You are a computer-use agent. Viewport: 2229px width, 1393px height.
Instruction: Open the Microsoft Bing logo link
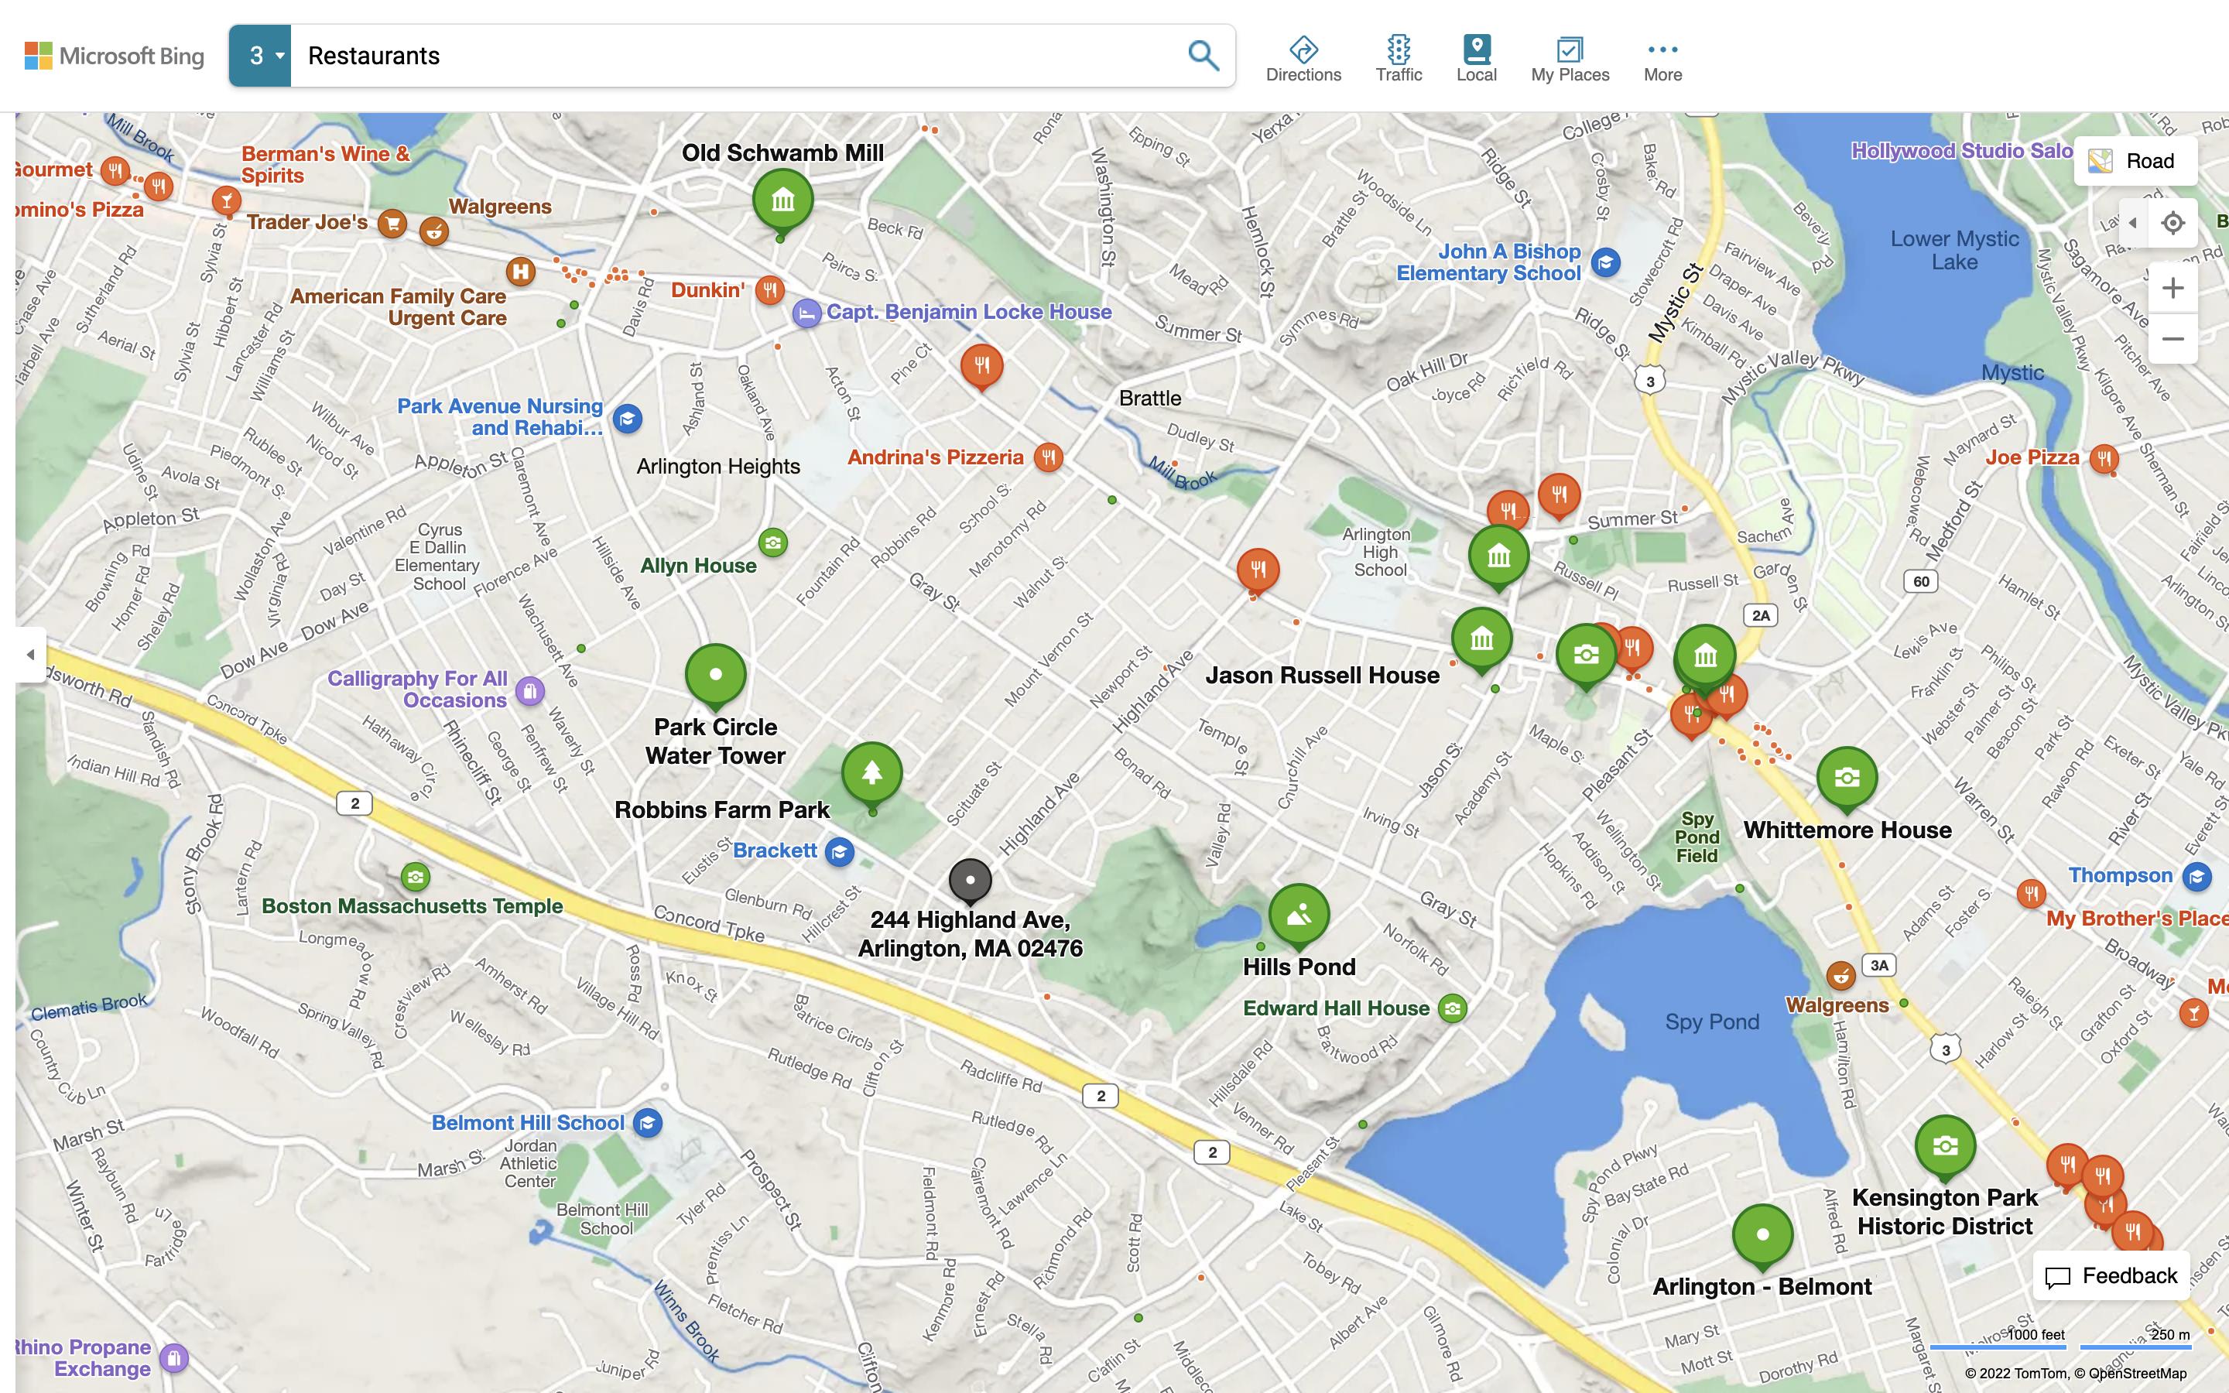115,56
